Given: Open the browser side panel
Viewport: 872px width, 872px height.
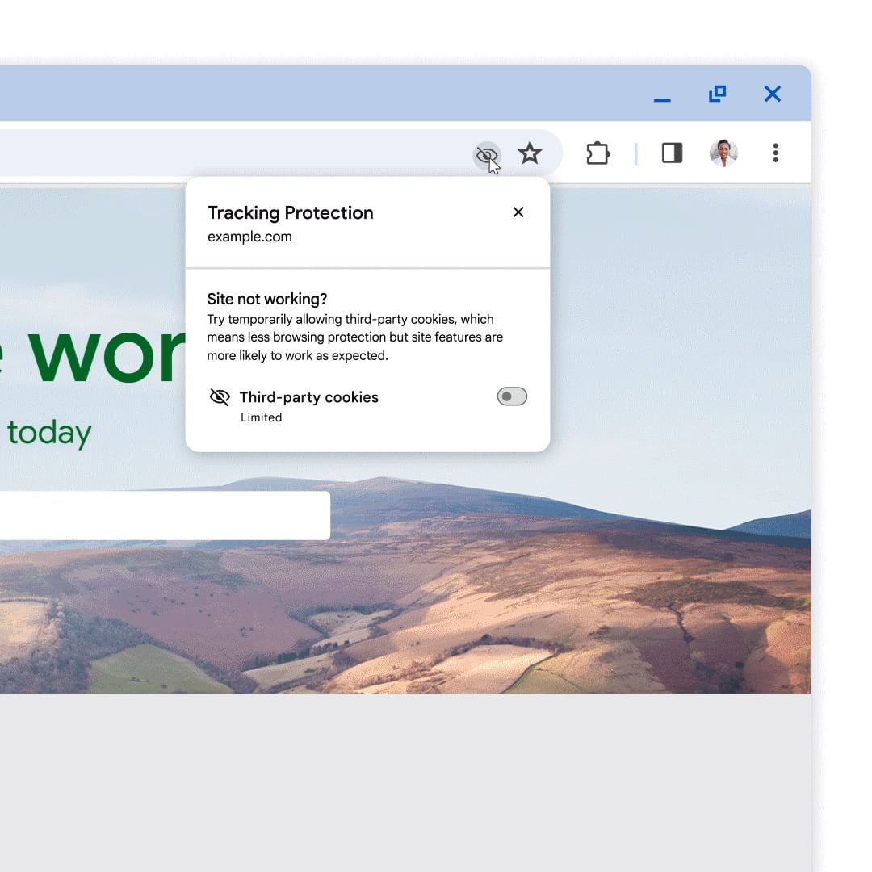Looking at the screenshot, I should 672,153.
